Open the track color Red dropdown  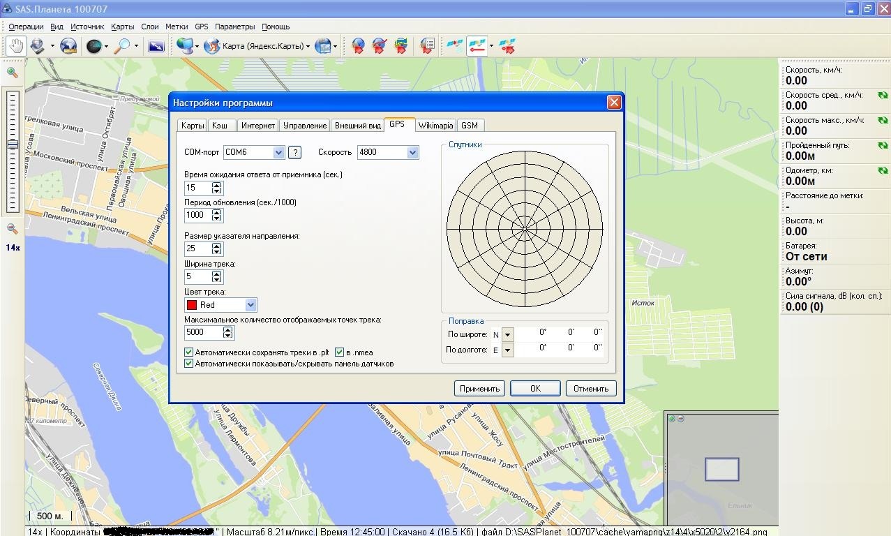250,305
